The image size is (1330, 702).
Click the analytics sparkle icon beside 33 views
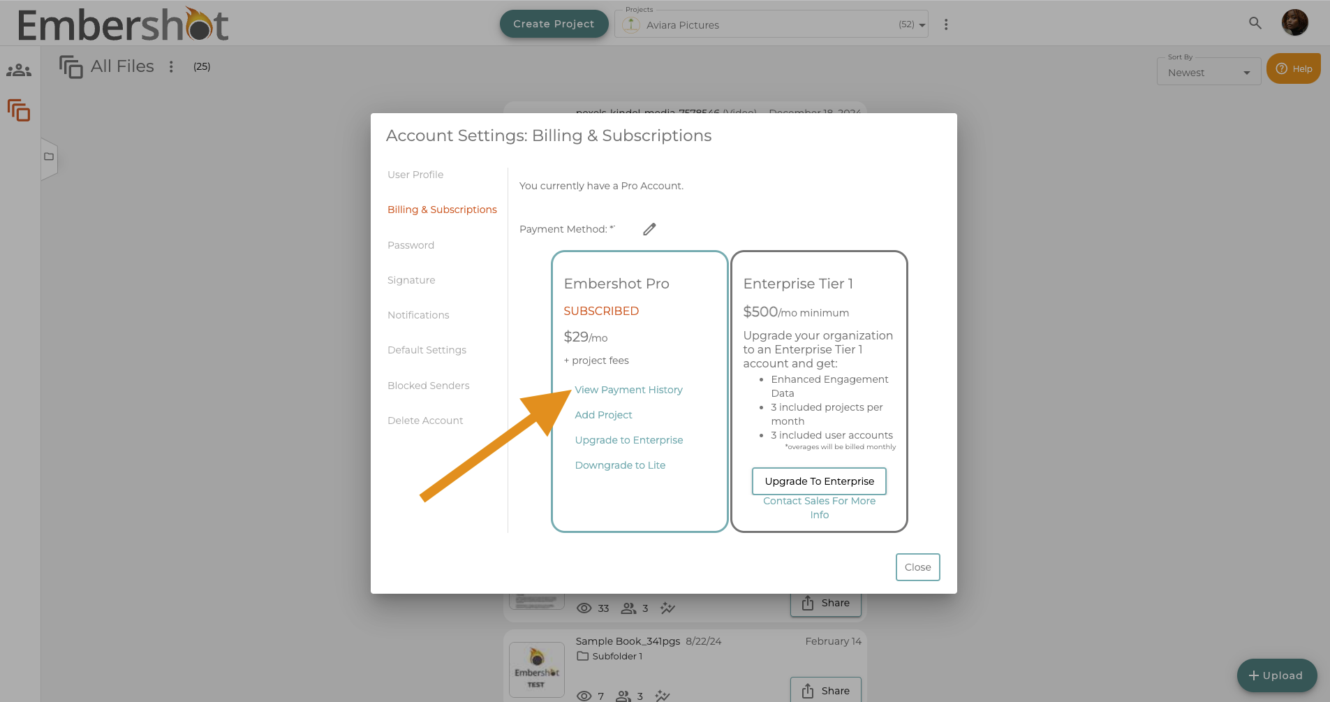point(667,608)
